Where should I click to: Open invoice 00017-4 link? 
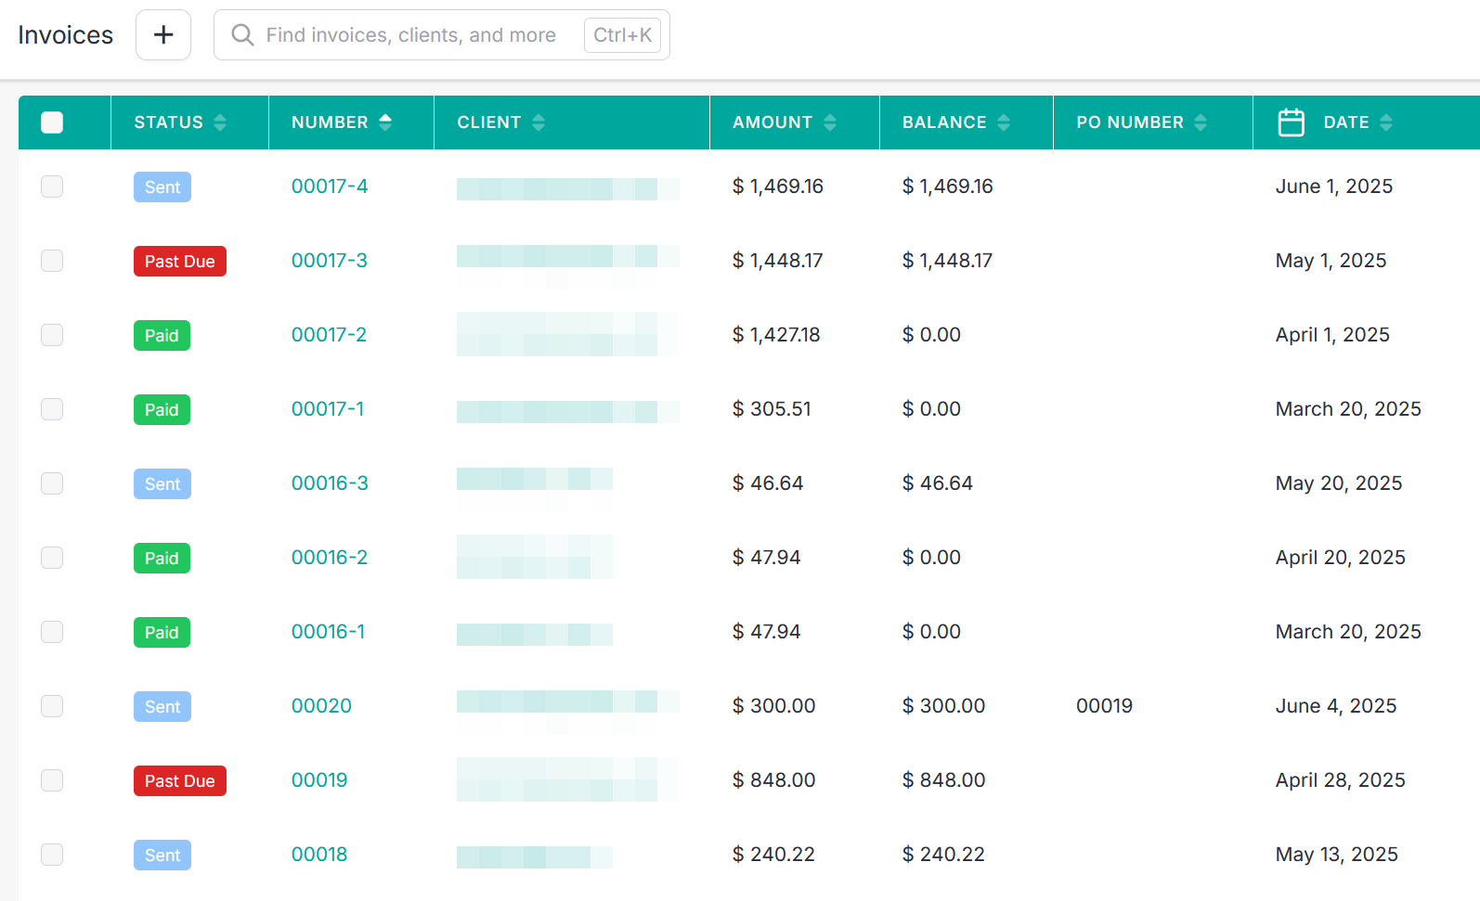coord(330,187)
